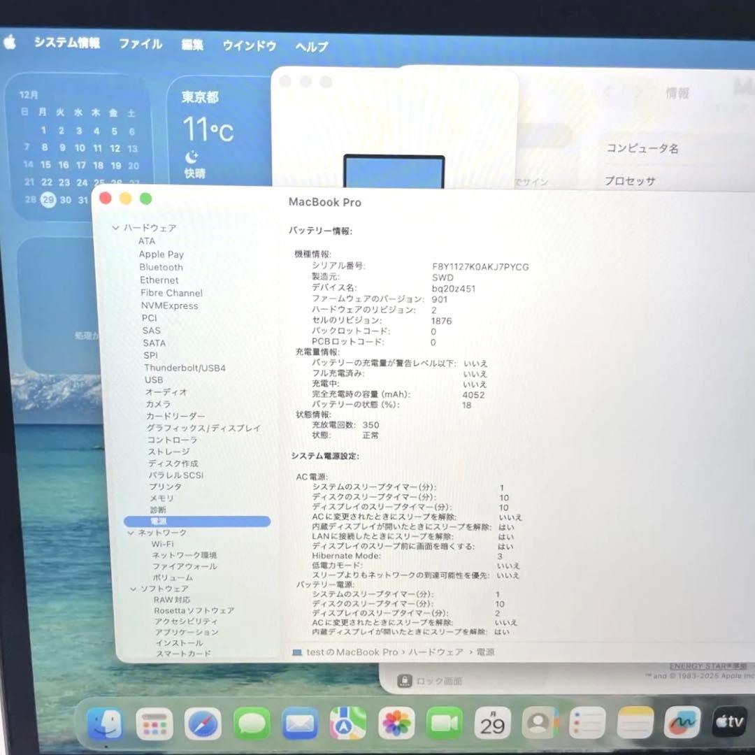The image size is (755, 755).
Task: Collapse the ソフトウェア section
Action: 133,589
